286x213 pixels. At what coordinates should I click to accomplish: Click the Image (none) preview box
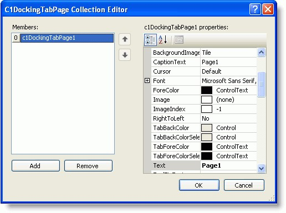[x=207, y=100]
